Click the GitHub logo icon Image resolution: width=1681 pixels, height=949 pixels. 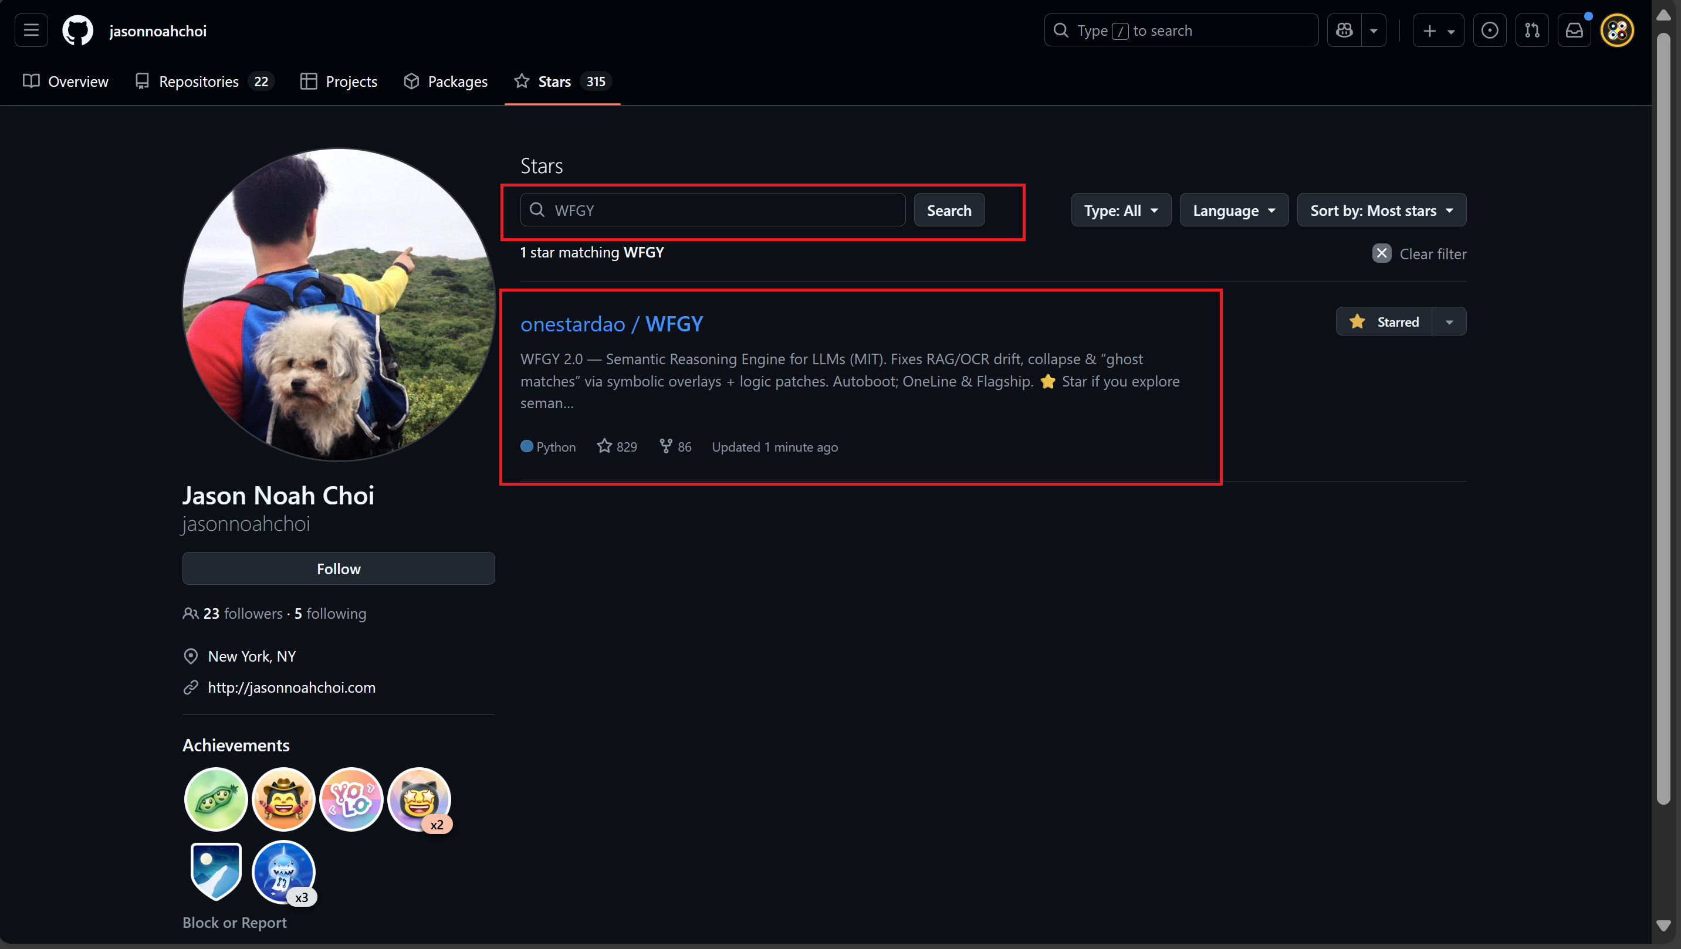[x=77, y=30]
